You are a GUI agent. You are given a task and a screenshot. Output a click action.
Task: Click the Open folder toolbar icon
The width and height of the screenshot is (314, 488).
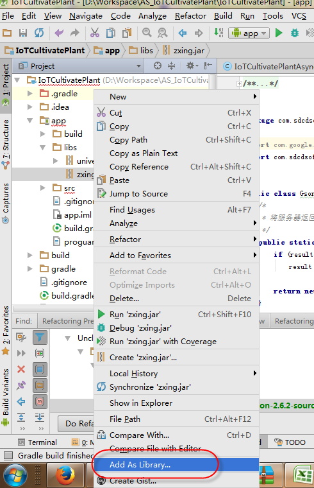pos(7,33)
